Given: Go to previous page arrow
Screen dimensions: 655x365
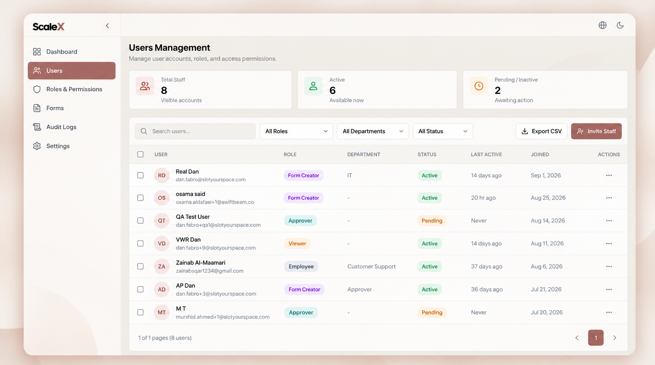Looking at the screenshot, I should 577,338.
